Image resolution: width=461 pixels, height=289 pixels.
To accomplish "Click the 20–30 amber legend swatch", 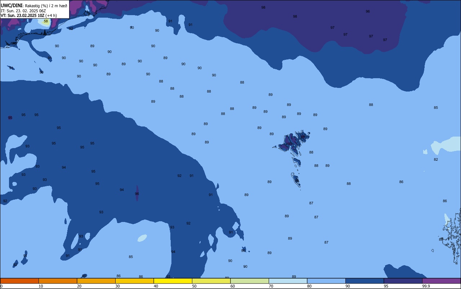I will [x=96, y=281].
